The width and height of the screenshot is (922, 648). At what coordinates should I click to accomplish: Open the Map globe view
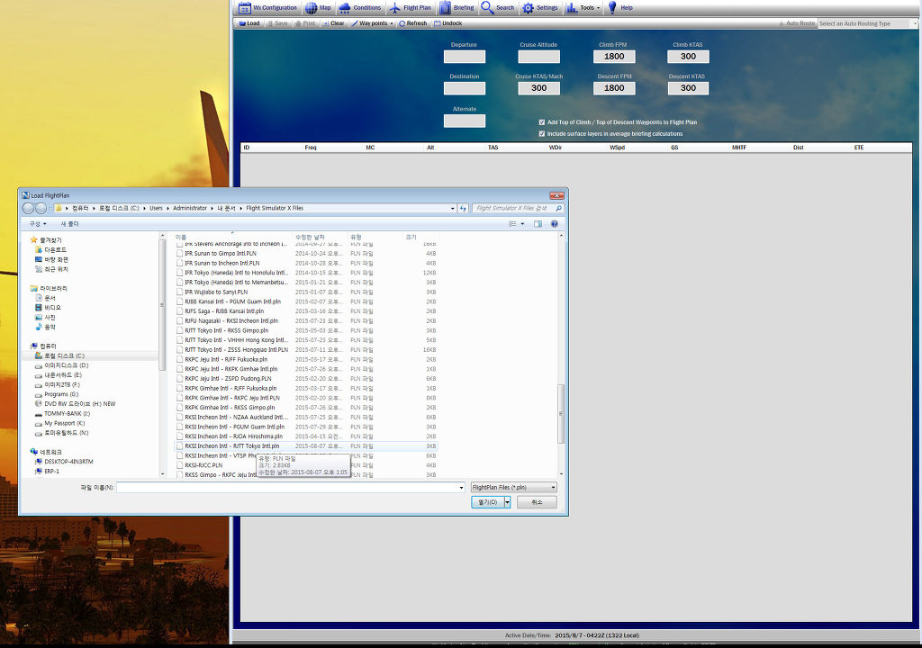point(318,7)
